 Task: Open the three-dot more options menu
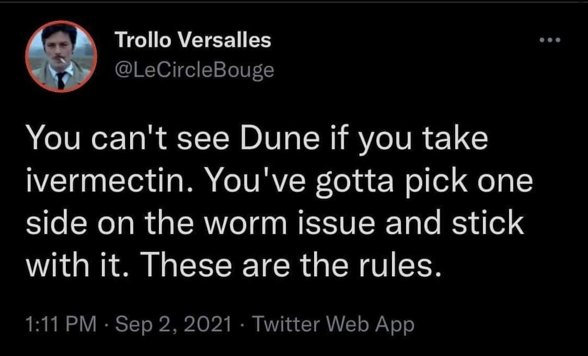[x=549, y=41]
